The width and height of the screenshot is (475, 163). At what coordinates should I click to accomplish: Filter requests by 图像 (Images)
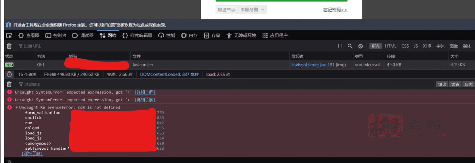point(454,46)
